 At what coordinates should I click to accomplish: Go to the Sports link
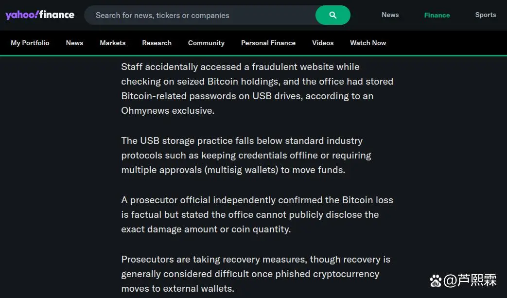pyautogui.click(x=485, y=15)
